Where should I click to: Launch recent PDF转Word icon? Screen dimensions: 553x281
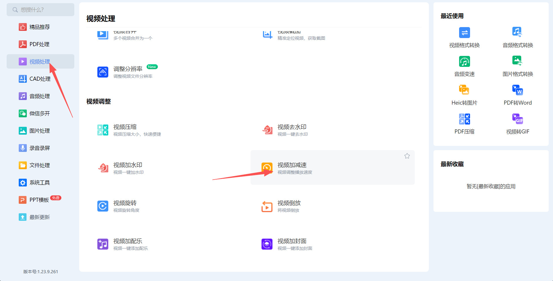point(518,90)
